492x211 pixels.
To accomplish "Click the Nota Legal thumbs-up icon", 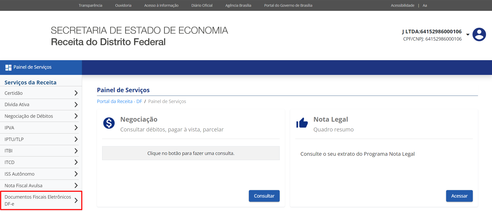I will tap(302, 123).
